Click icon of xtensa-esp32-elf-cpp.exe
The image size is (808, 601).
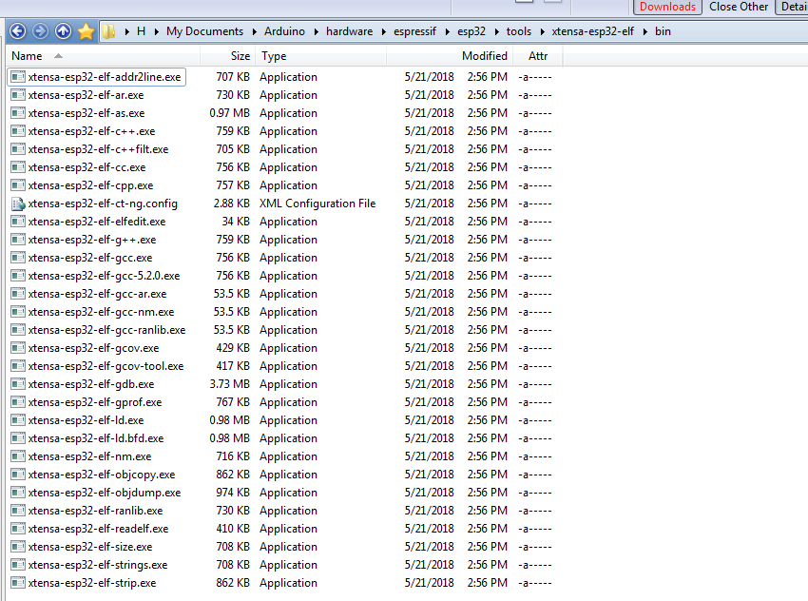pos(18,185)
